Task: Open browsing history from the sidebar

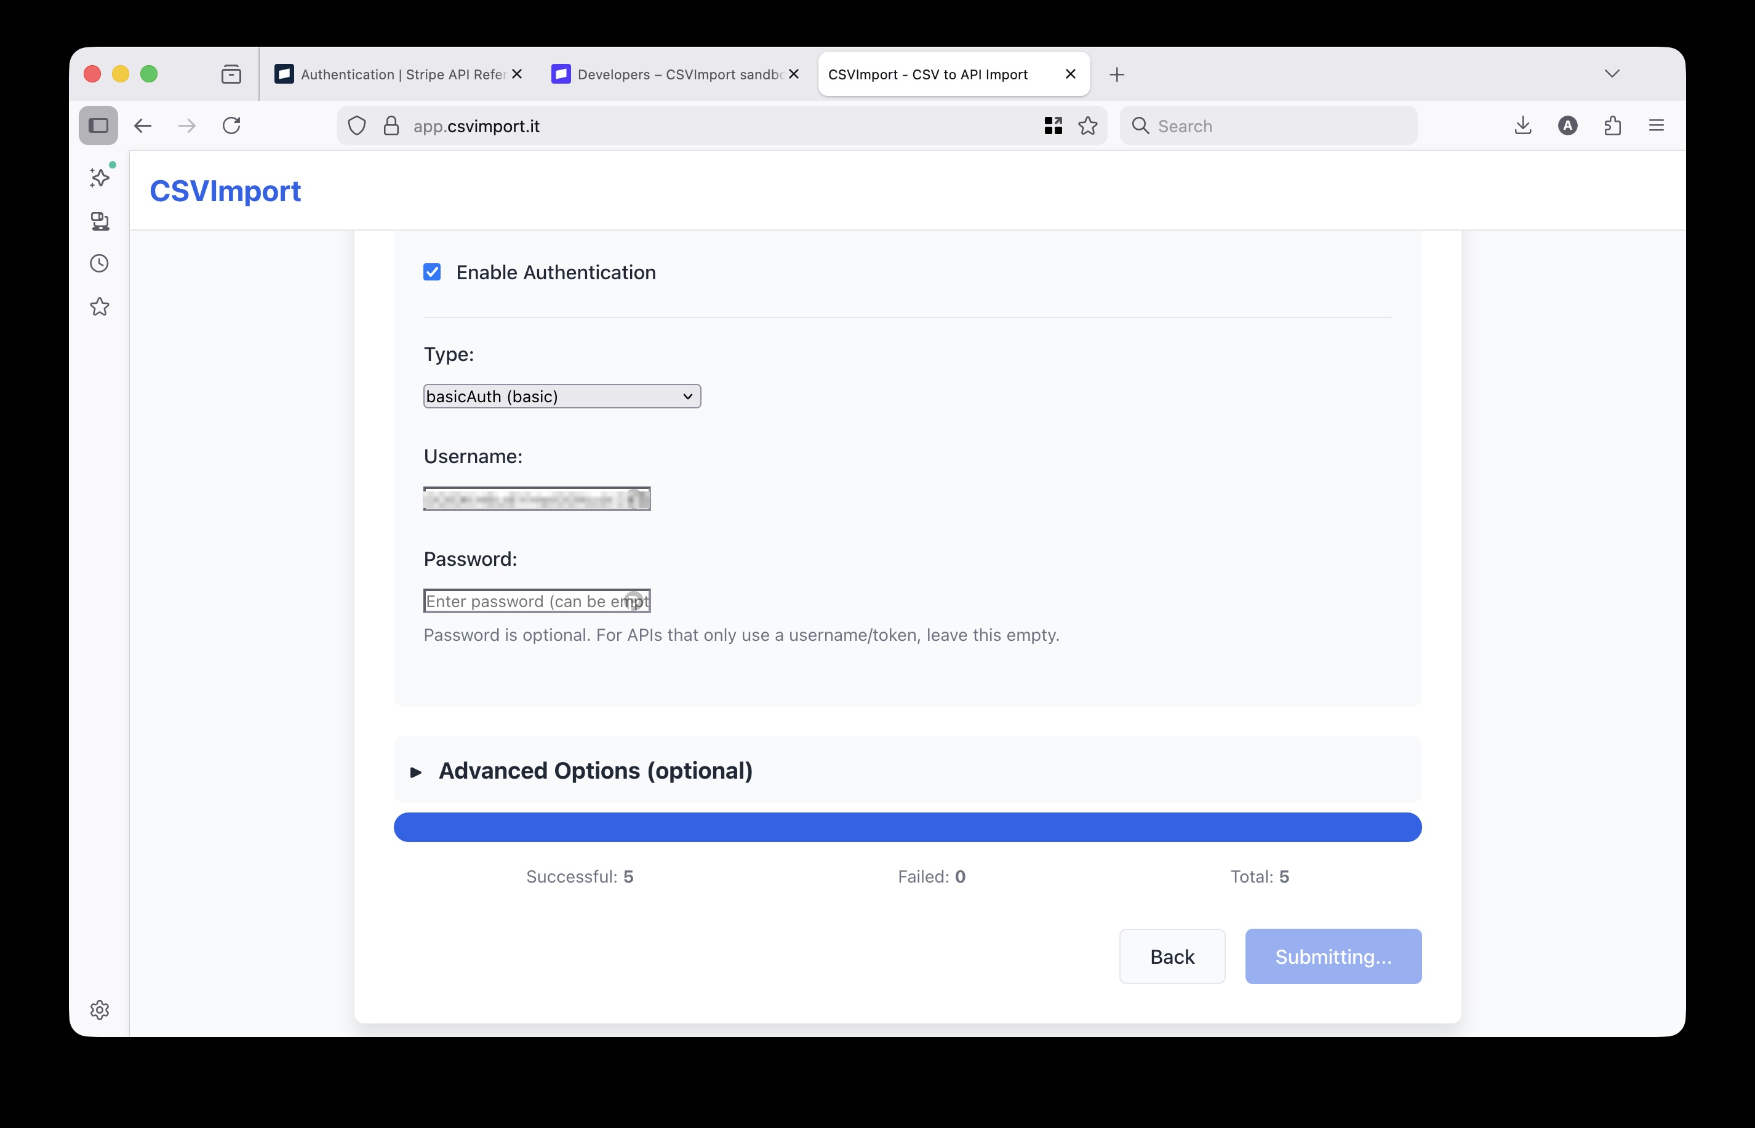Action: pos(99,263)
